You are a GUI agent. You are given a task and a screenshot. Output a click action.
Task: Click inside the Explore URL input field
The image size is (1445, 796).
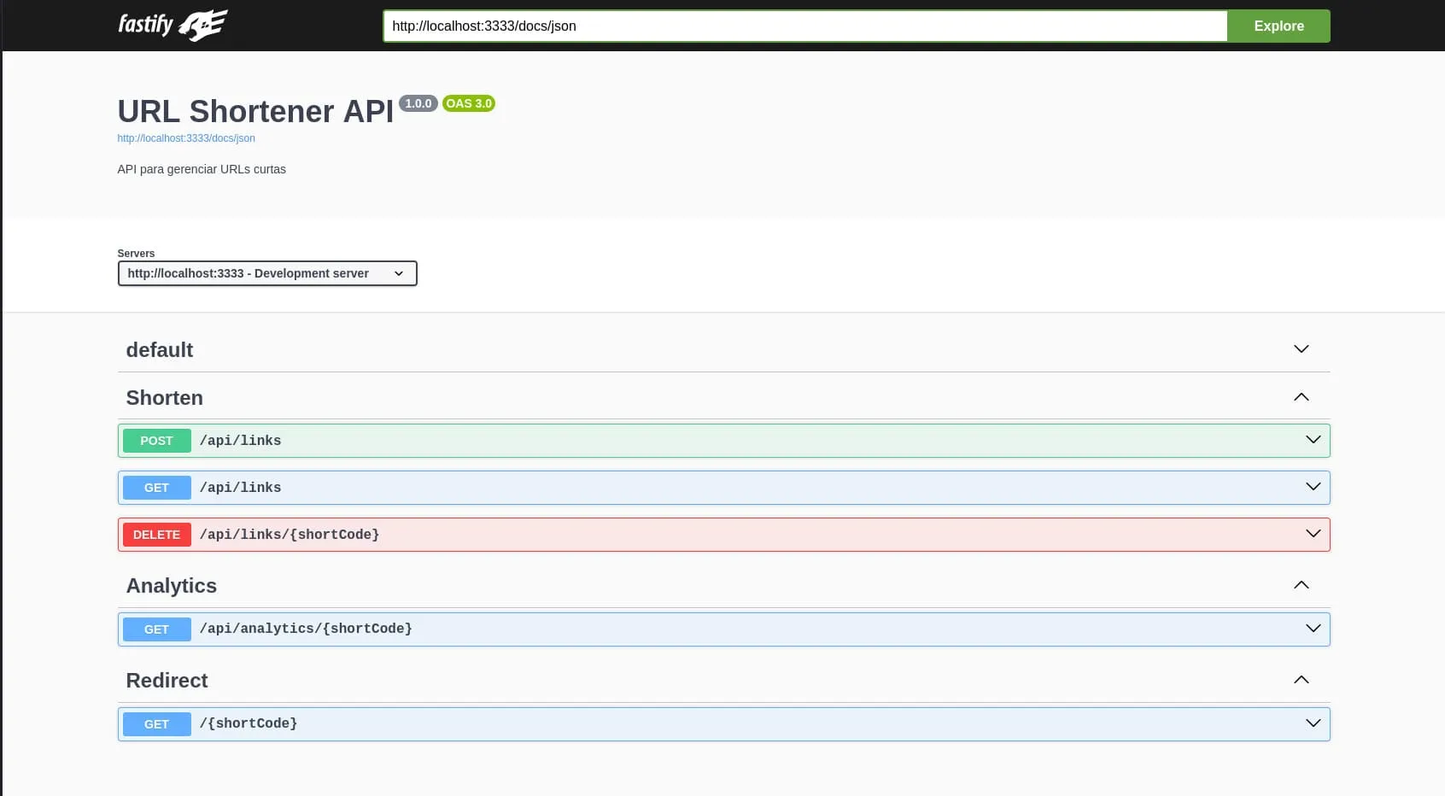click(803, 26)
